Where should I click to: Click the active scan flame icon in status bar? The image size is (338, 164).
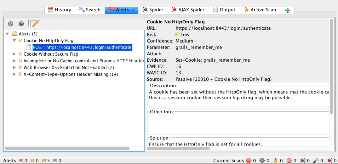[275, 161]
